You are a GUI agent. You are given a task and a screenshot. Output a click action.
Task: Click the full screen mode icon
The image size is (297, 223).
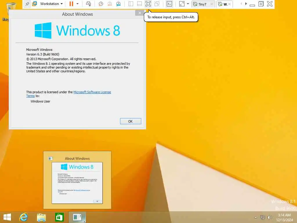coord(148,4)
